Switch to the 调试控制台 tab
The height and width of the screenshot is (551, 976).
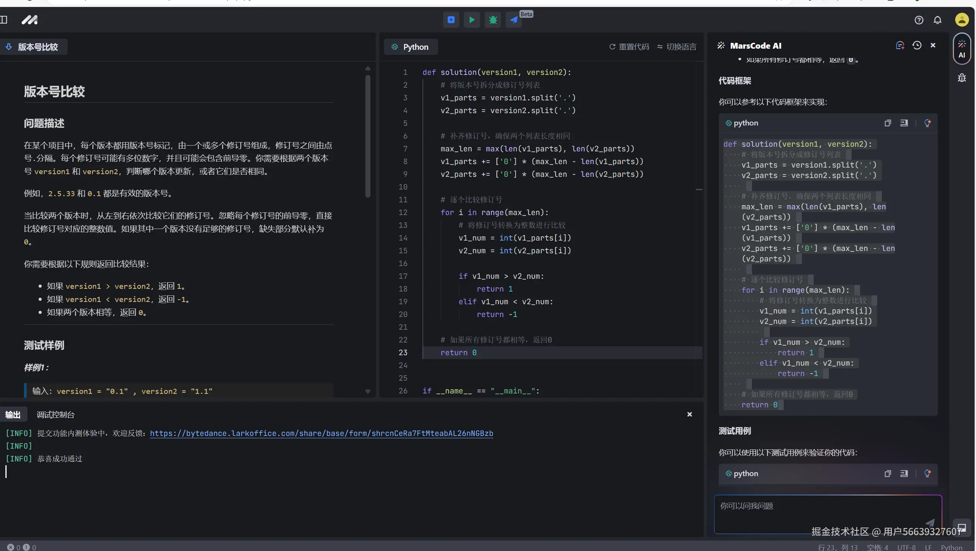pyautogui.click(x=55, y=415)
